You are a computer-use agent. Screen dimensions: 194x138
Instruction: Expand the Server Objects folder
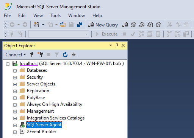point(15,84)
